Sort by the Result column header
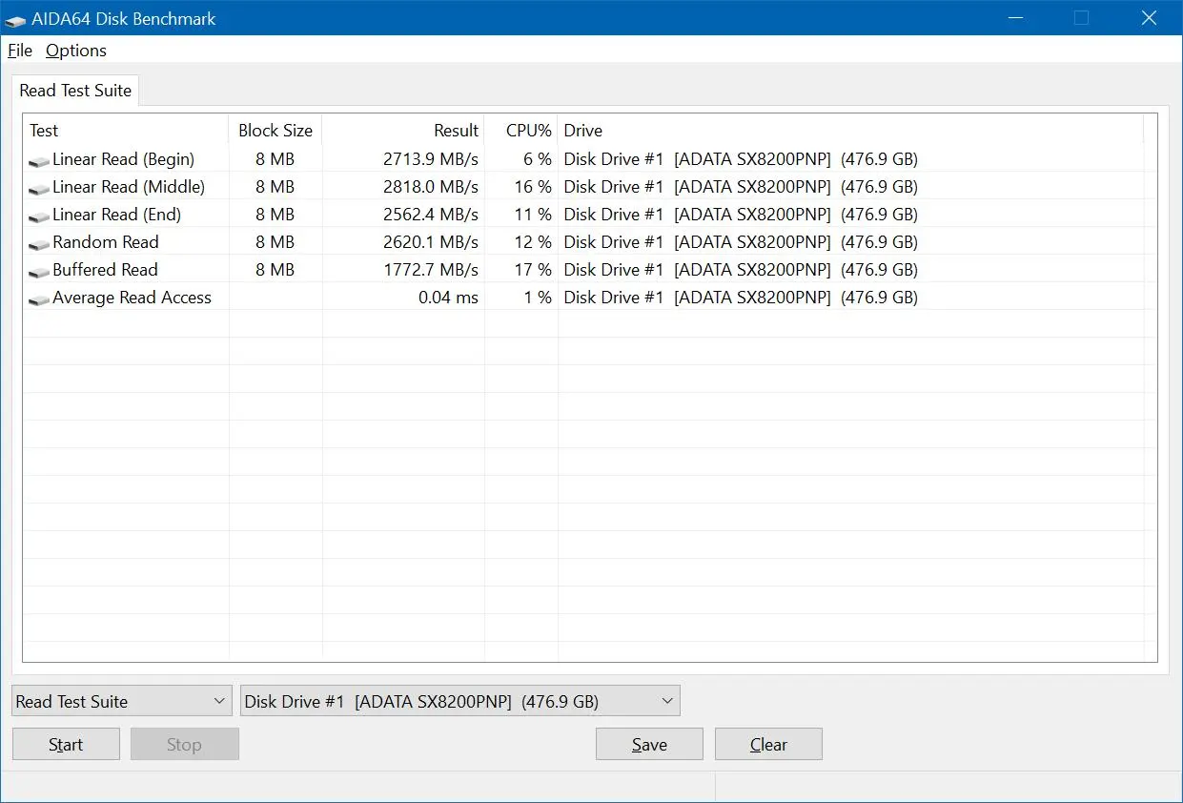This screenshot has width=1183, height=803. pos(403,131)
